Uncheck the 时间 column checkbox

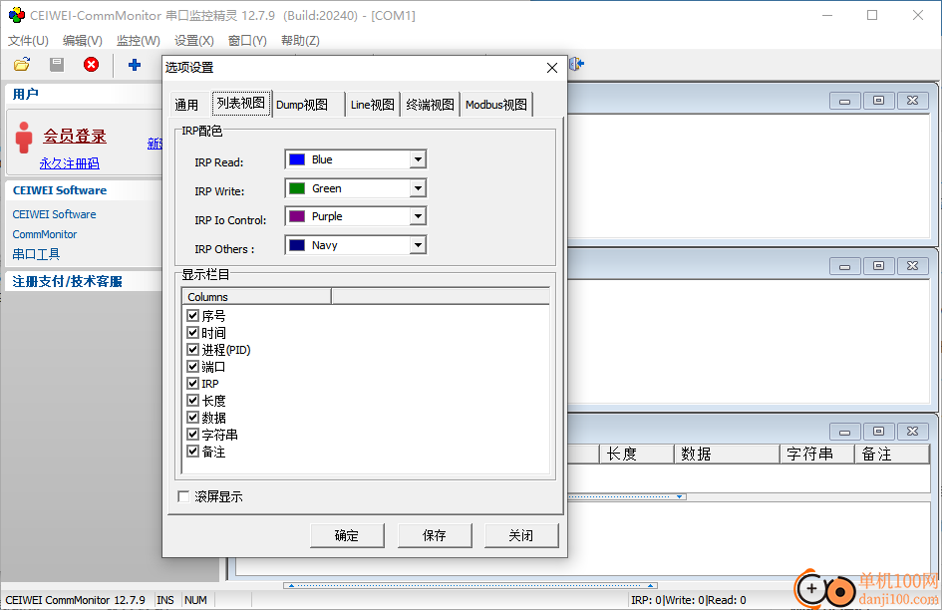coord(192,332)
